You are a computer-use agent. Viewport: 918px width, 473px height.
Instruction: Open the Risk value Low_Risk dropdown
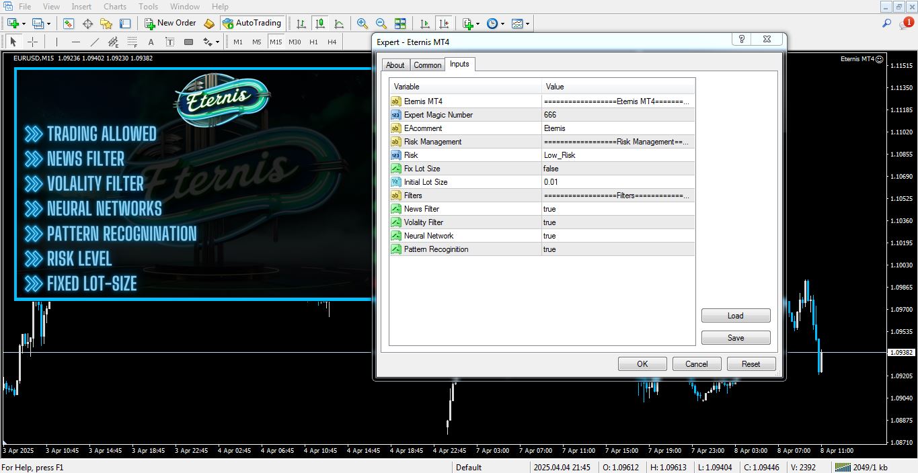coord(560,155)
